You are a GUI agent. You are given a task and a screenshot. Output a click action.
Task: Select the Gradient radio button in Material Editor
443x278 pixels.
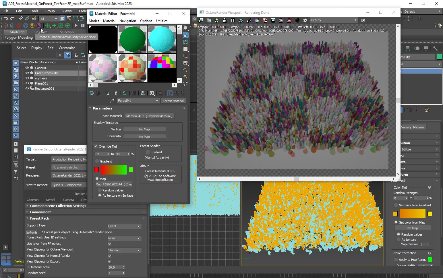coord(97,161)
